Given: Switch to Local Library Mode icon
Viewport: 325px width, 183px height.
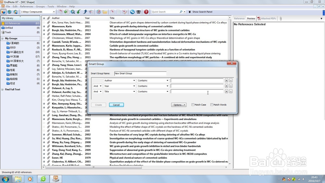Looking at the screenshot, I should [4, 12].
